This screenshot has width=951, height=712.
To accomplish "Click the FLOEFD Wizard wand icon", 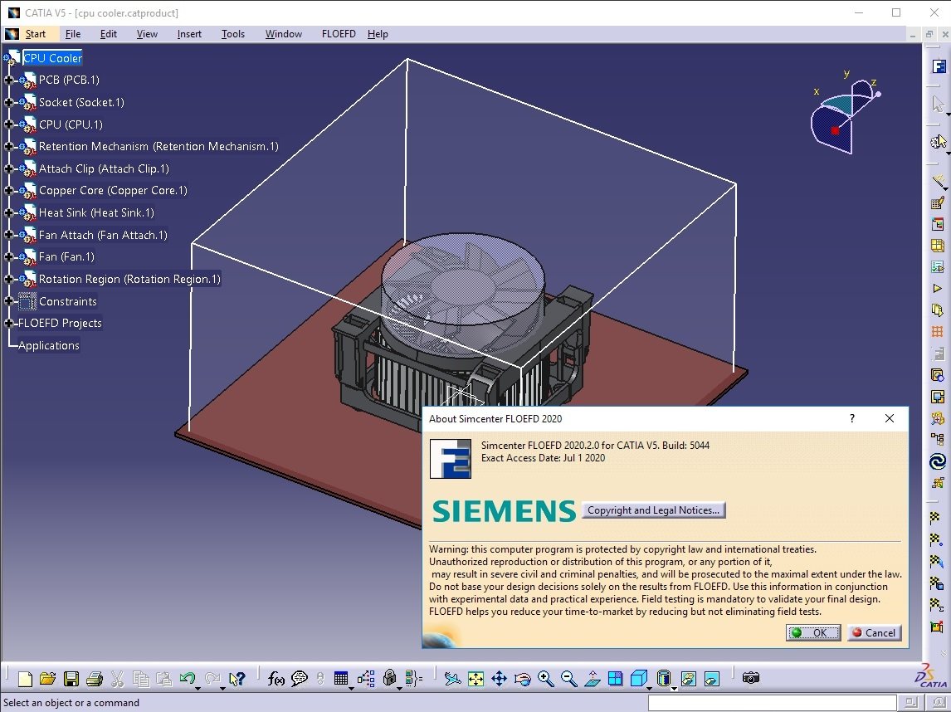I will click(939, 181).
